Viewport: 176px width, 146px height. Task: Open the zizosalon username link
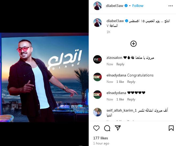point(114,58)
